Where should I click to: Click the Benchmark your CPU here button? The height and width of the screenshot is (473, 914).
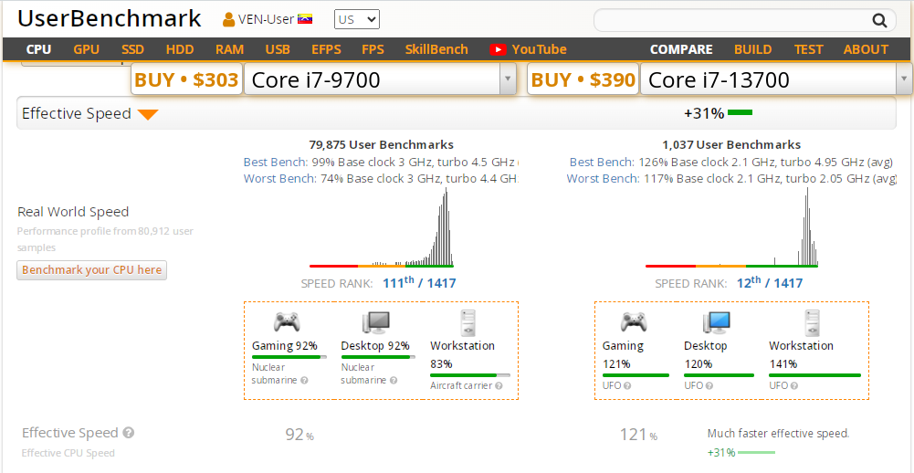(x=91, y=270)
